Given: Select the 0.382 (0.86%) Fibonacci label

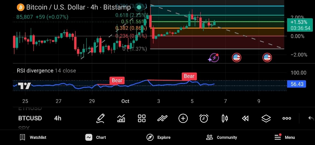Looking at the screenshot, I should (131, 28).
